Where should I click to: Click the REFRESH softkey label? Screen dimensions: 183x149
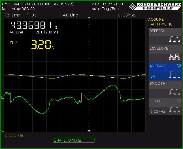point(158,31)
